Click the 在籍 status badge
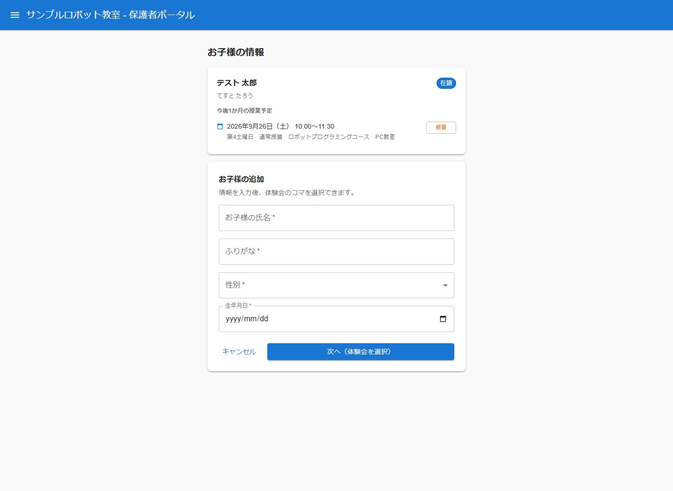This screenshot has width=673, height=491. (446, 83)
